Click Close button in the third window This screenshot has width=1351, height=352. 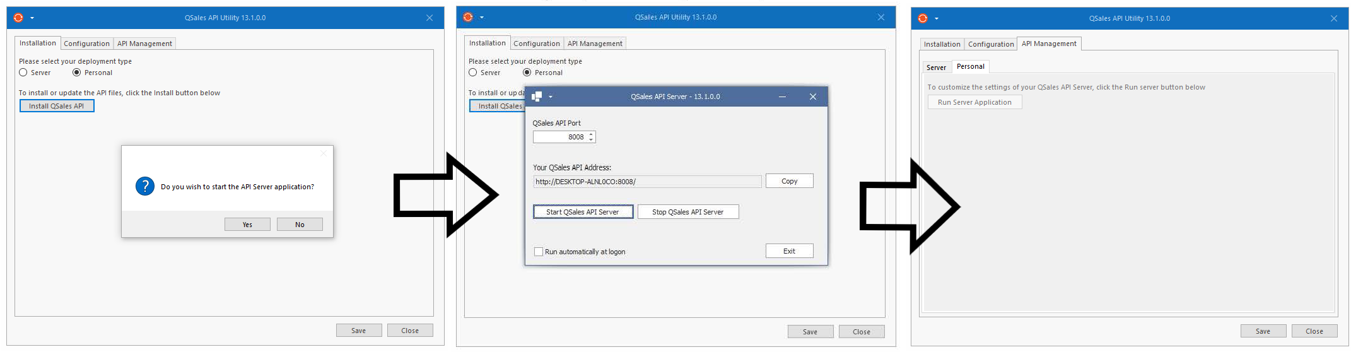[x=1314, y=331]
